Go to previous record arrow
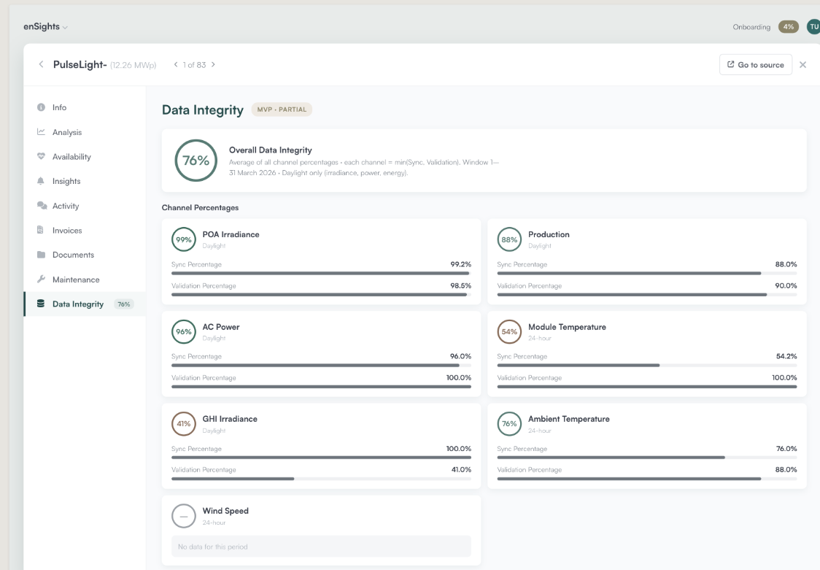 176,64
